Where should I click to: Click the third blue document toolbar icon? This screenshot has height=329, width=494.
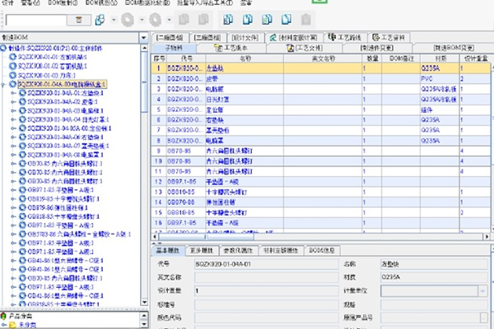pos(267,20)
